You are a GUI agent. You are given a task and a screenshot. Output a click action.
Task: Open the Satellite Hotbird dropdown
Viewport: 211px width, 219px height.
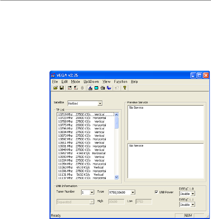coord(100,103)
